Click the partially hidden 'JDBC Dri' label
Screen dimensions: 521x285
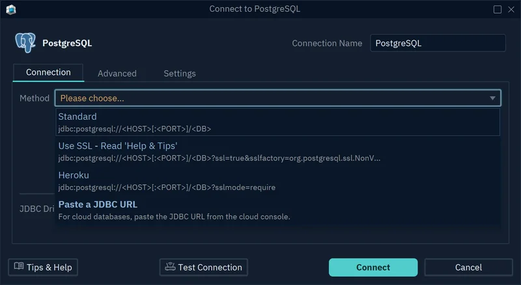37,209
